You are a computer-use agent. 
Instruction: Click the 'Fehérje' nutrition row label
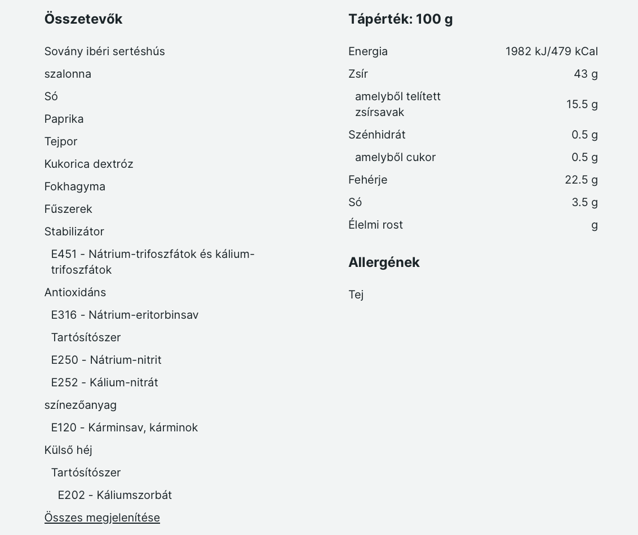tap(368, 180)
